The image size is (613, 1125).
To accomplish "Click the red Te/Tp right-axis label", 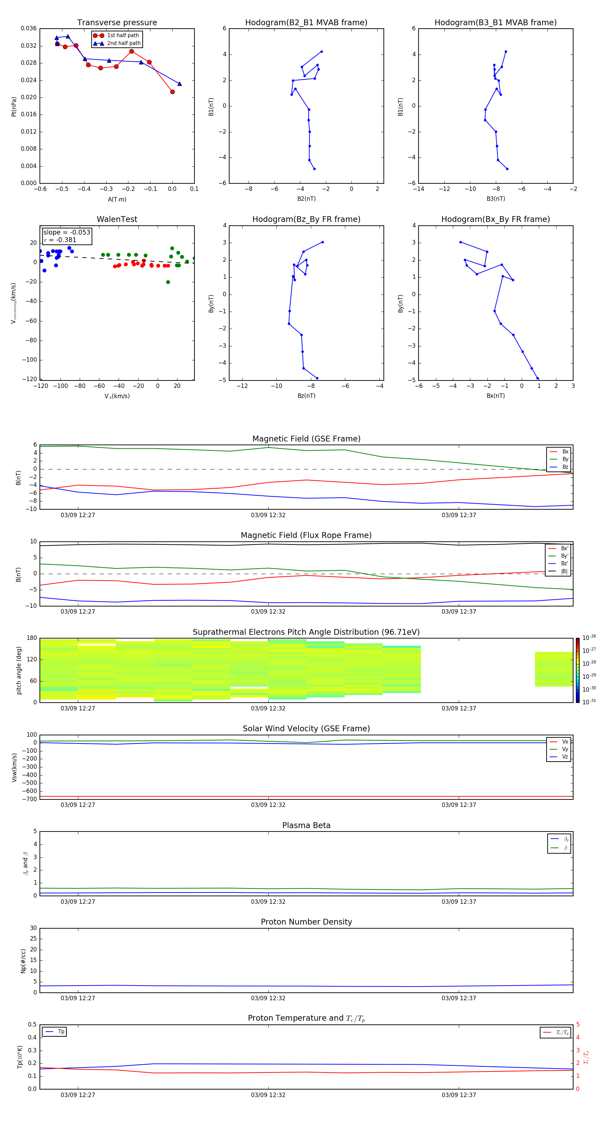I will [586, 1057].
